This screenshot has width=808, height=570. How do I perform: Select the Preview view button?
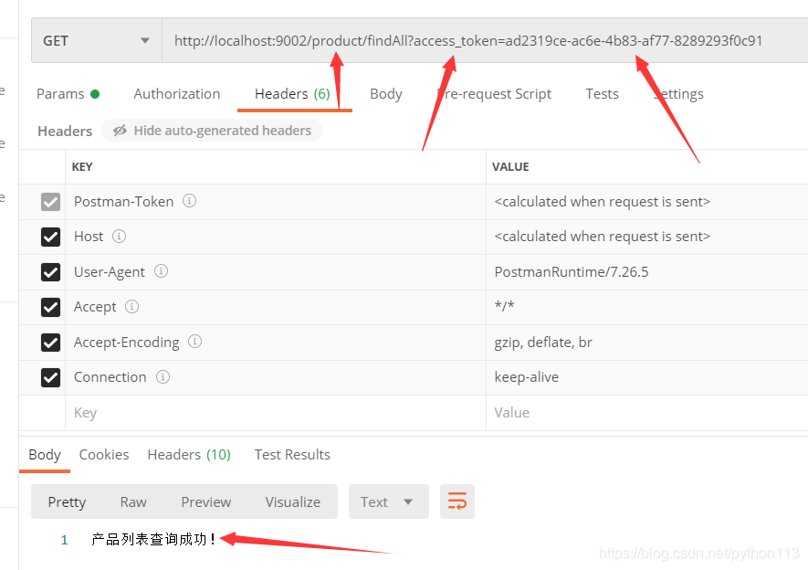point(206,502)
